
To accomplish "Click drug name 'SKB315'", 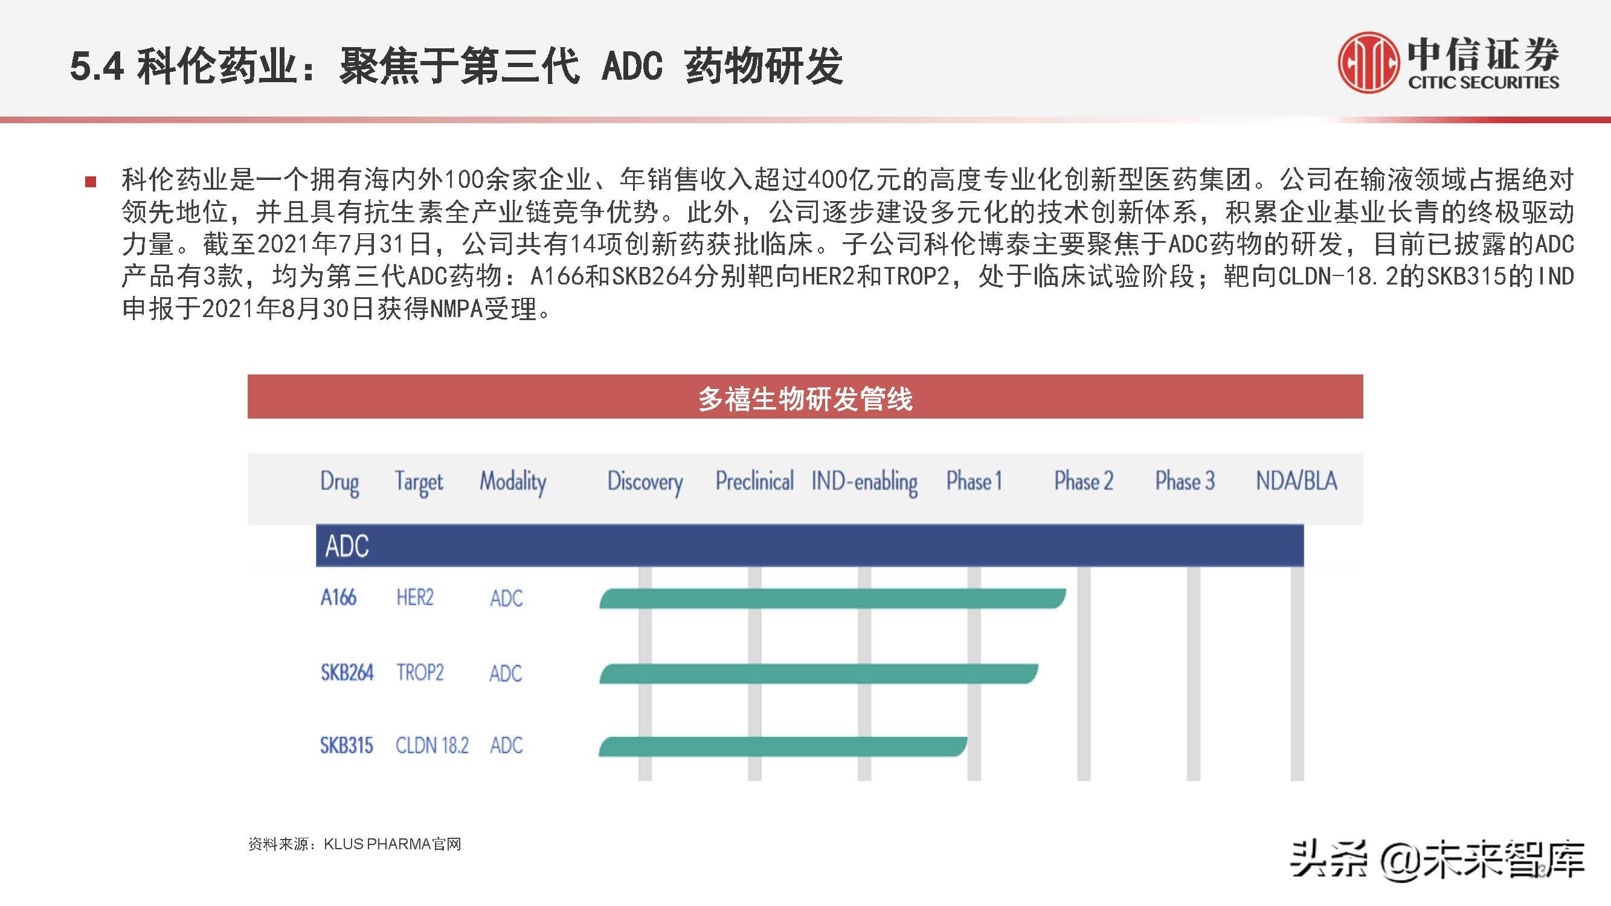I will [347, 745].
